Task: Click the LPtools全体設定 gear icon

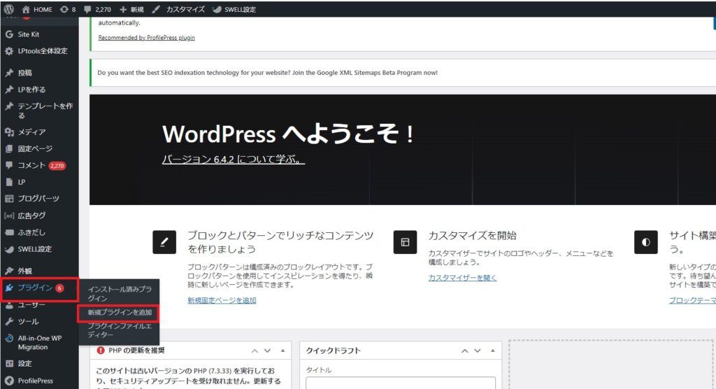Action: (x=9, y=51)
